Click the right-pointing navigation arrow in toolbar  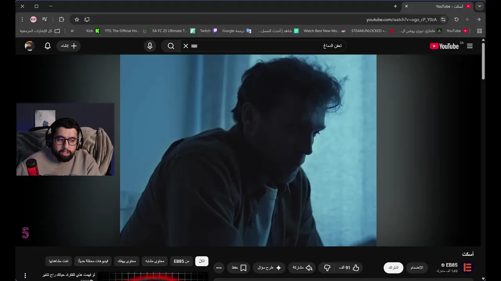(x=479, y=20)
